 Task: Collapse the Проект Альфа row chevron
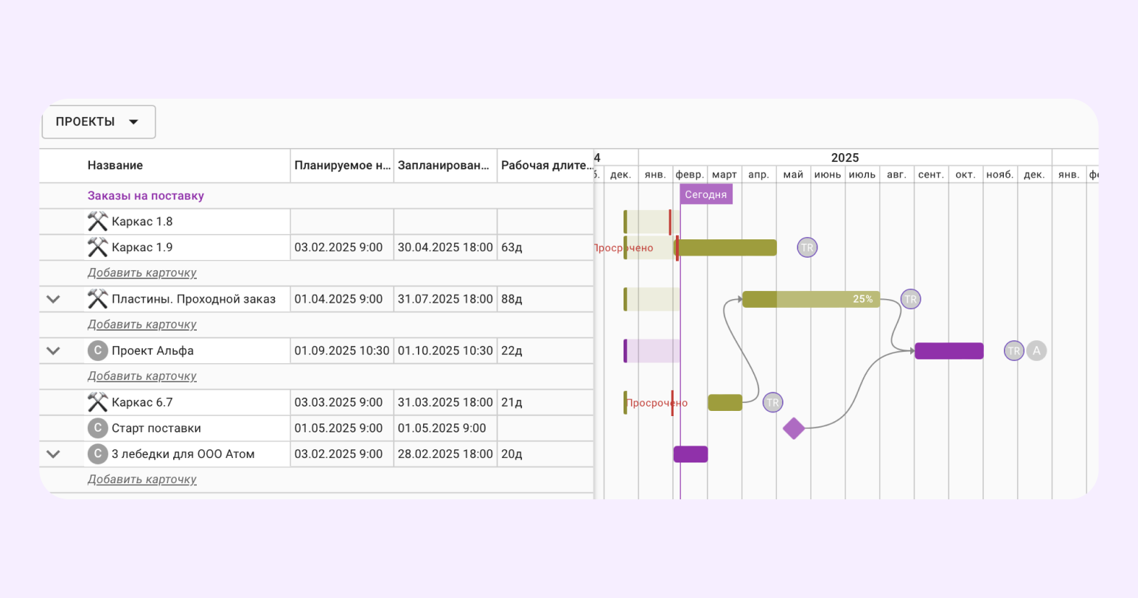point(53,351)
